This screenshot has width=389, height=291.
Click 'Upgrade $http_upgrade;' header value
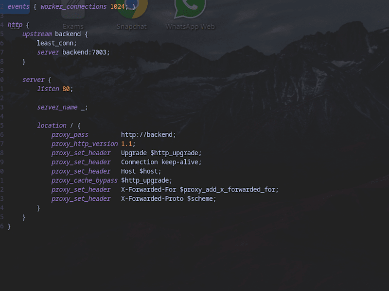pos(161,153)
